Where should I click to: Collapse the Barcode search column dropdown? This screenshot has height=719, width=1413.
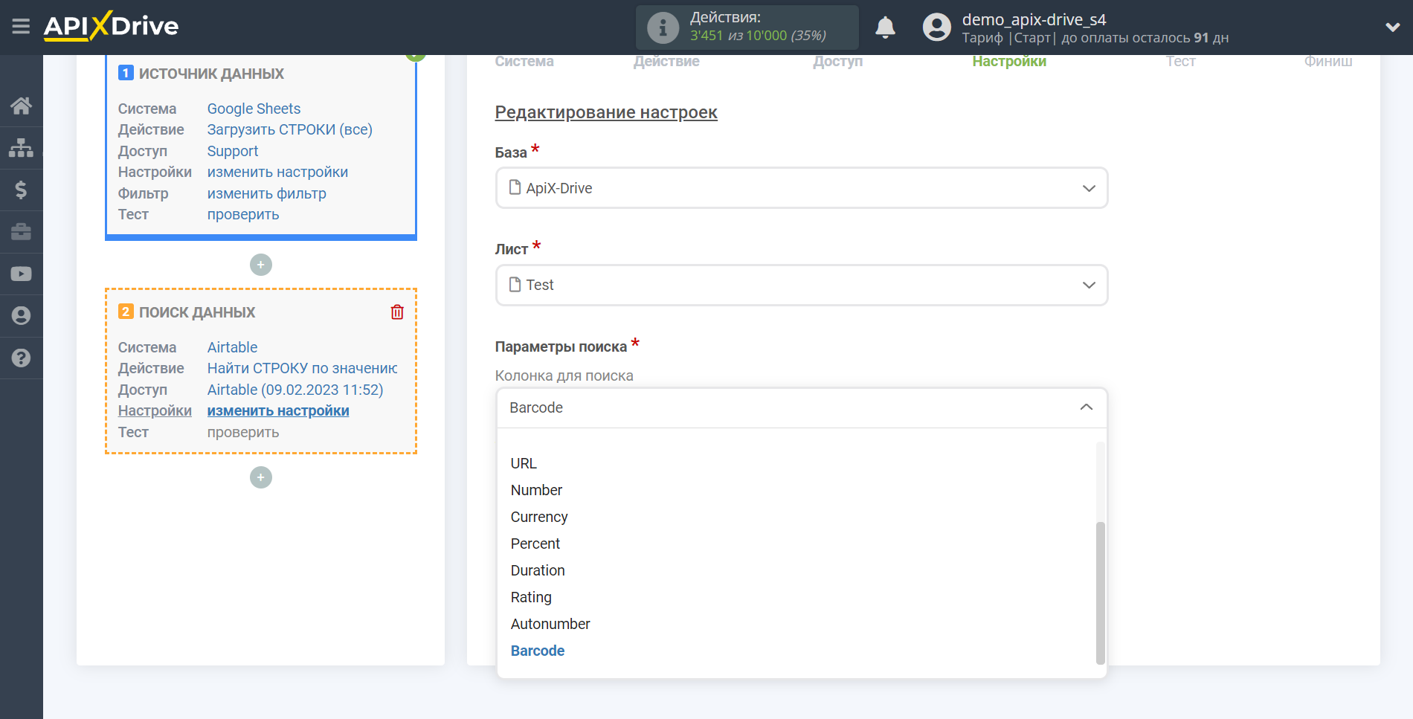802,407
